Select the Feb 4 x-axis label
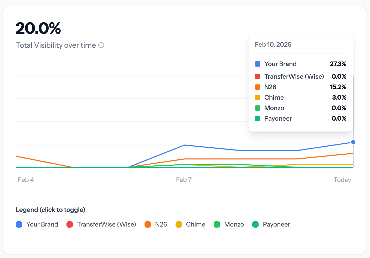The width and height of the screenshot is (370, 258). 26,180
